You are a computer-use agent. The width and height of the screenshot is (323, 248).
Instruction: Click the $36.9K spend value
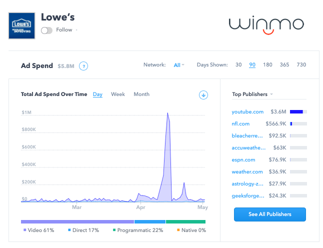[x=277, y=172]
